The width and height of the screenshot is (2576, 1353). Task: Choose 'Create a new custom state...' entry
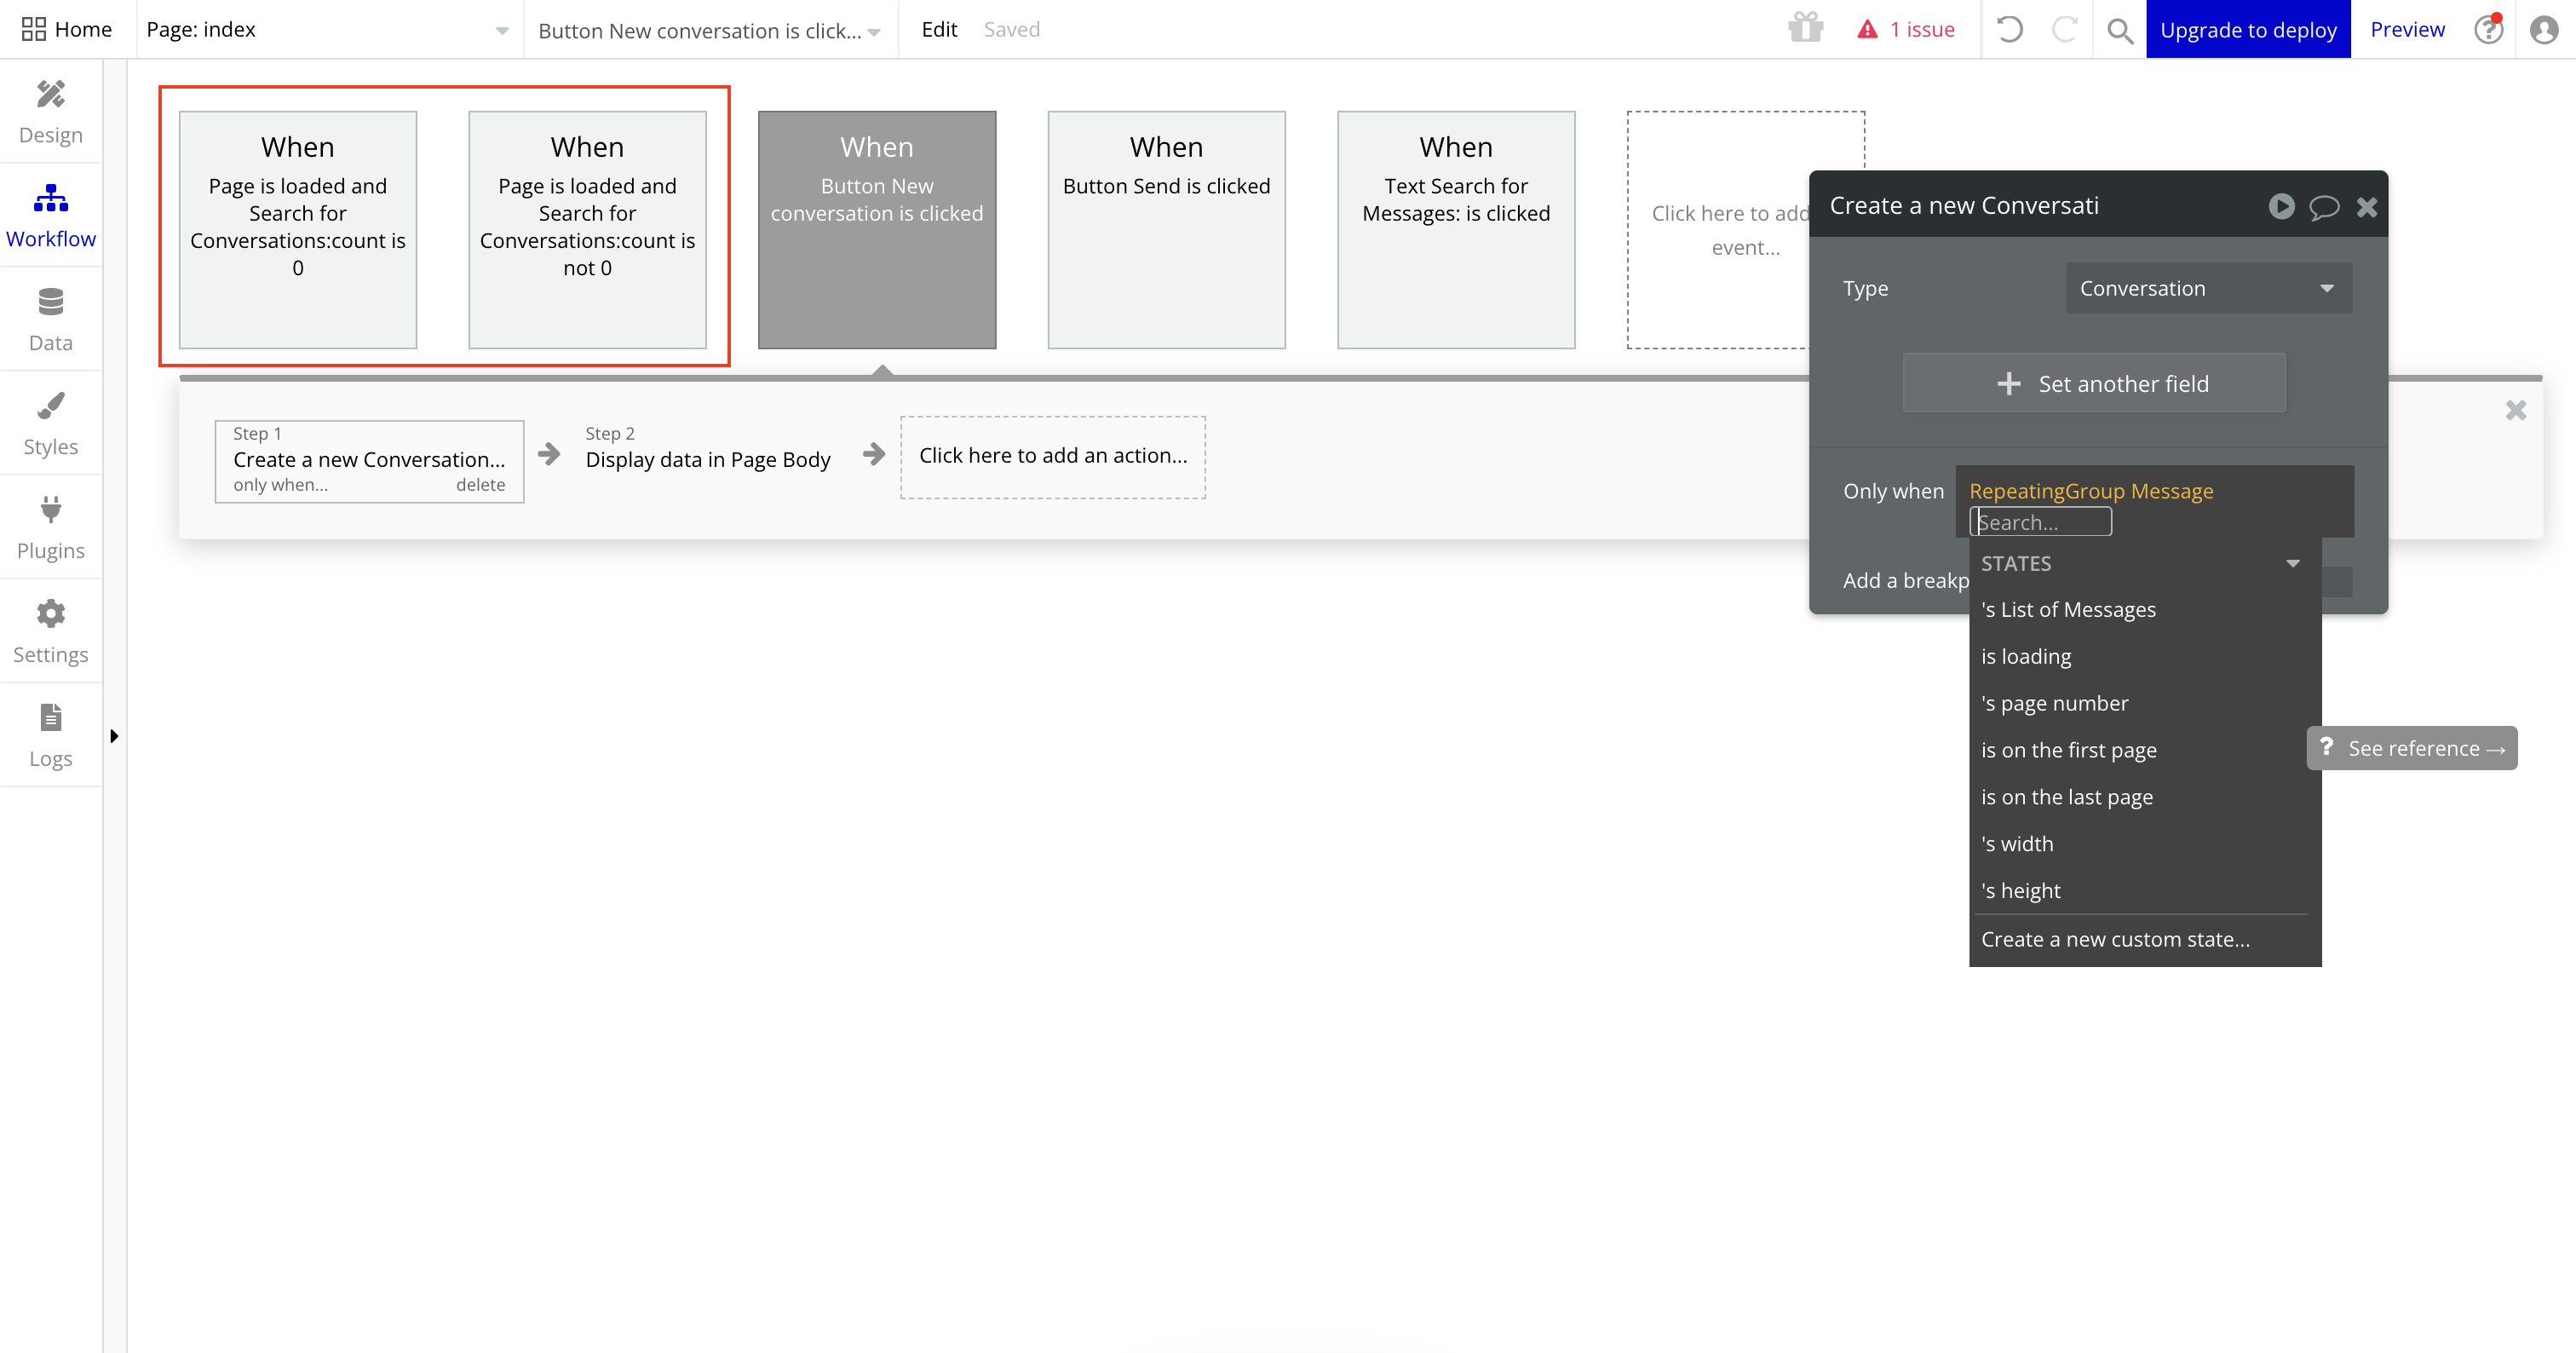pos(2115,939)
